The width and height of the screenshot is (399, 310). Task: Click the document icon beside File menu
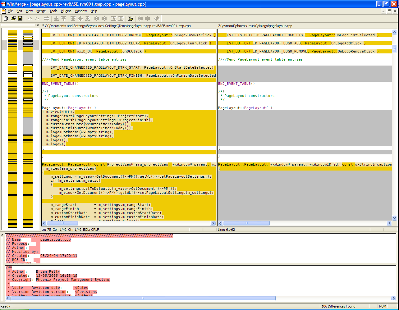tap(4, 11)
